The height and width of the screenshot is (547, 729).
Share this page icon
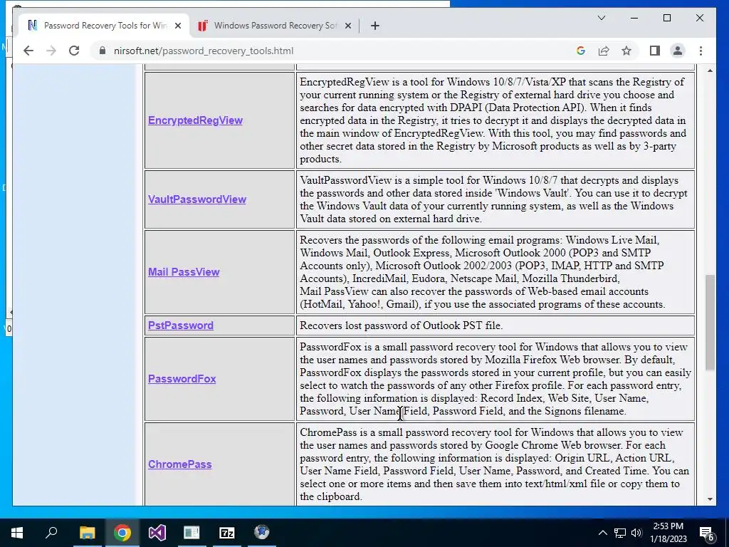click(604, 51)
